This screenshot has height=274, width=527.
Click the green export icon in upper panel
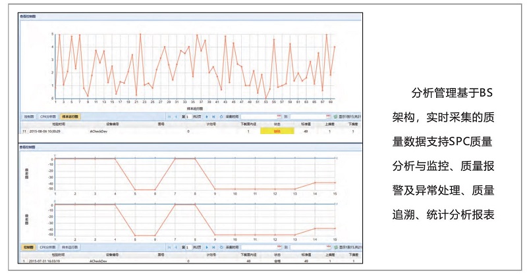[335, 117]
